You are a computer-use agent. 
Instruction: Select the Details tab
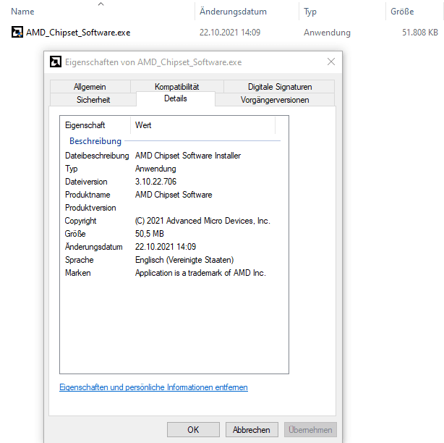(176, 98)
